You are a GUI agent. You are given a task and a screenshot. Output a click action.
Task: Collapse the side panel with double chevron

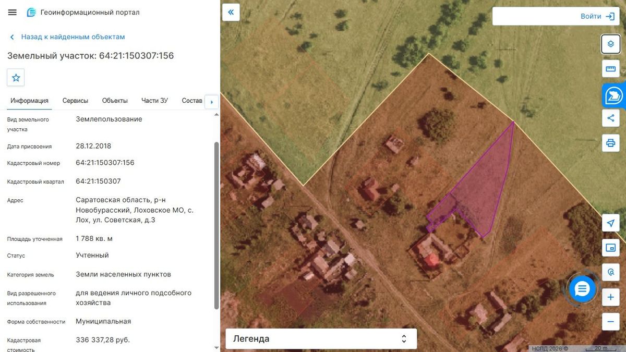[x=231, y=11]
